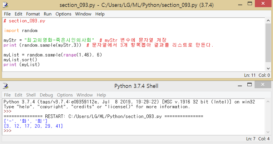Click the Python Shell window title icon
273x144 pixels.
pos(6,86)
